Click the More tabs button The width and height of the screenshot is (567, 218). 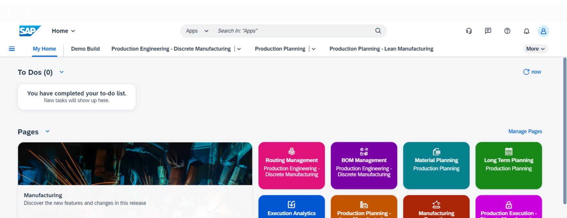coord(535,49)
